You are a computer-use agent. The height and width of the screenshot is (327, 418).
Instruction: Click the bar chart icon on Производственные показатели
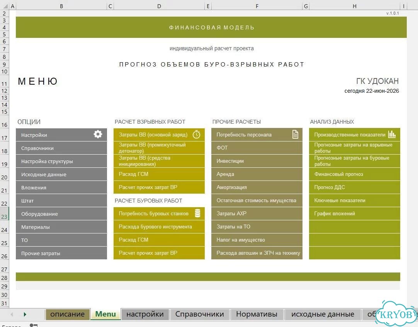[392, 134]
